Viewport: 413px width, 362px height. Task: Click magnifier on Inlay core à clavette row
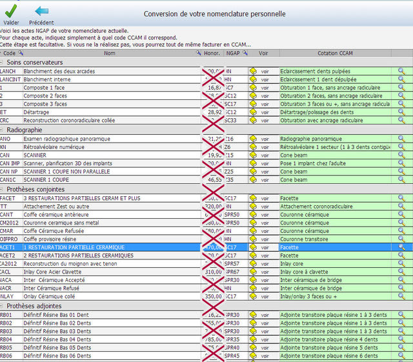coord(401,272)
